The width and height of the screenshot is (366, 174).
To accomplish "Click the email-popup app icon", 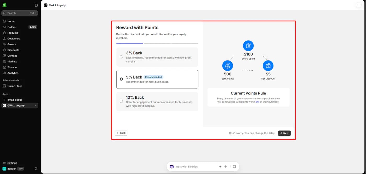I will 4,100.
